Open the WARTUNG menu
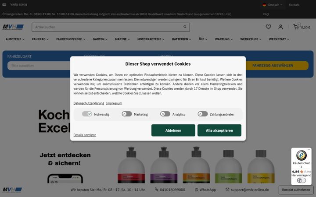 pos(224,39)
